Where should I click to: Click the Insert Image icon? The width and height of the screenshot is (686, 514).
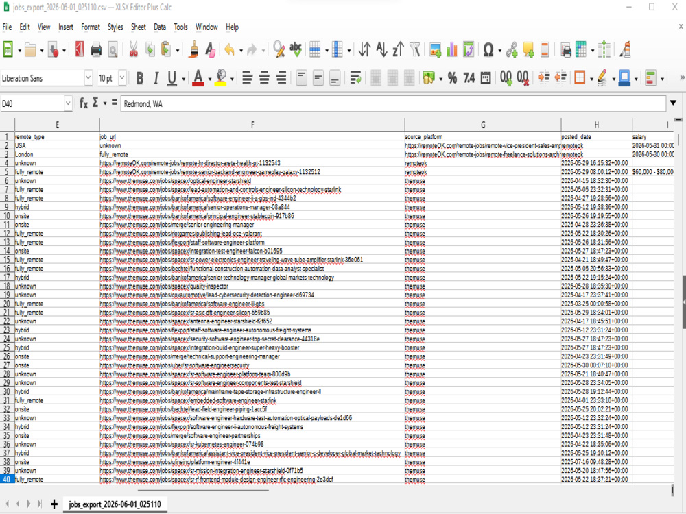tap(436, 50)
